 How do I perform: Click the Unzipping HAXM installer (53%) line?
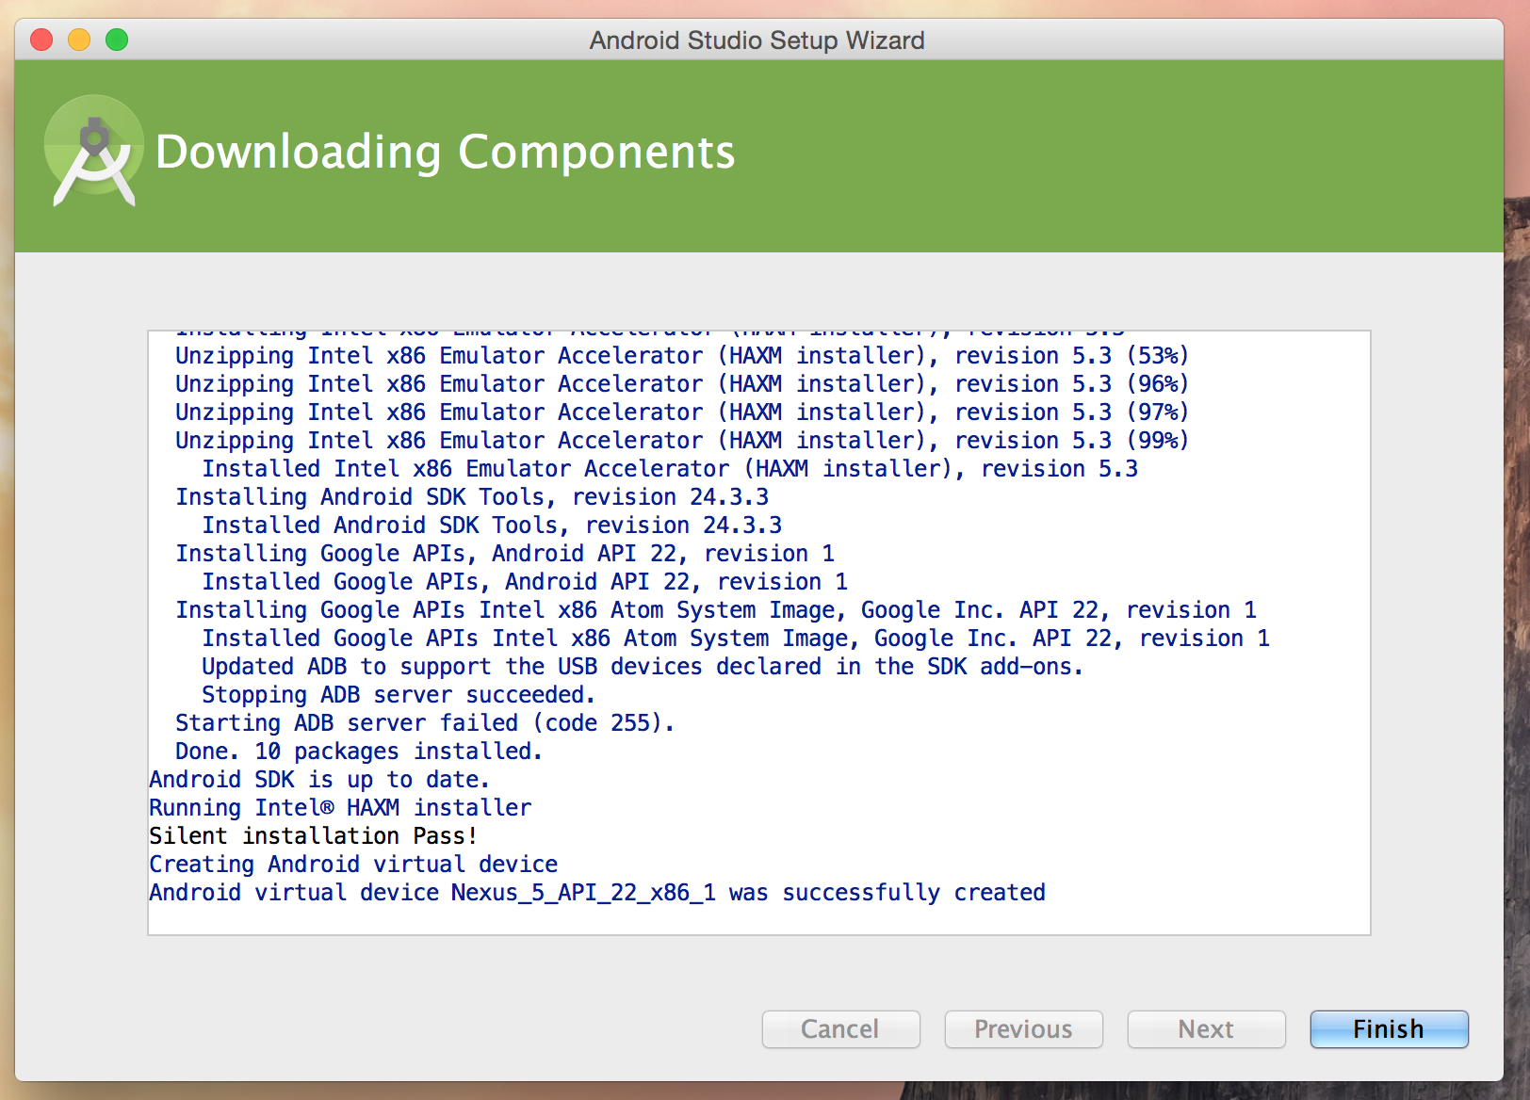click(682, 356)
